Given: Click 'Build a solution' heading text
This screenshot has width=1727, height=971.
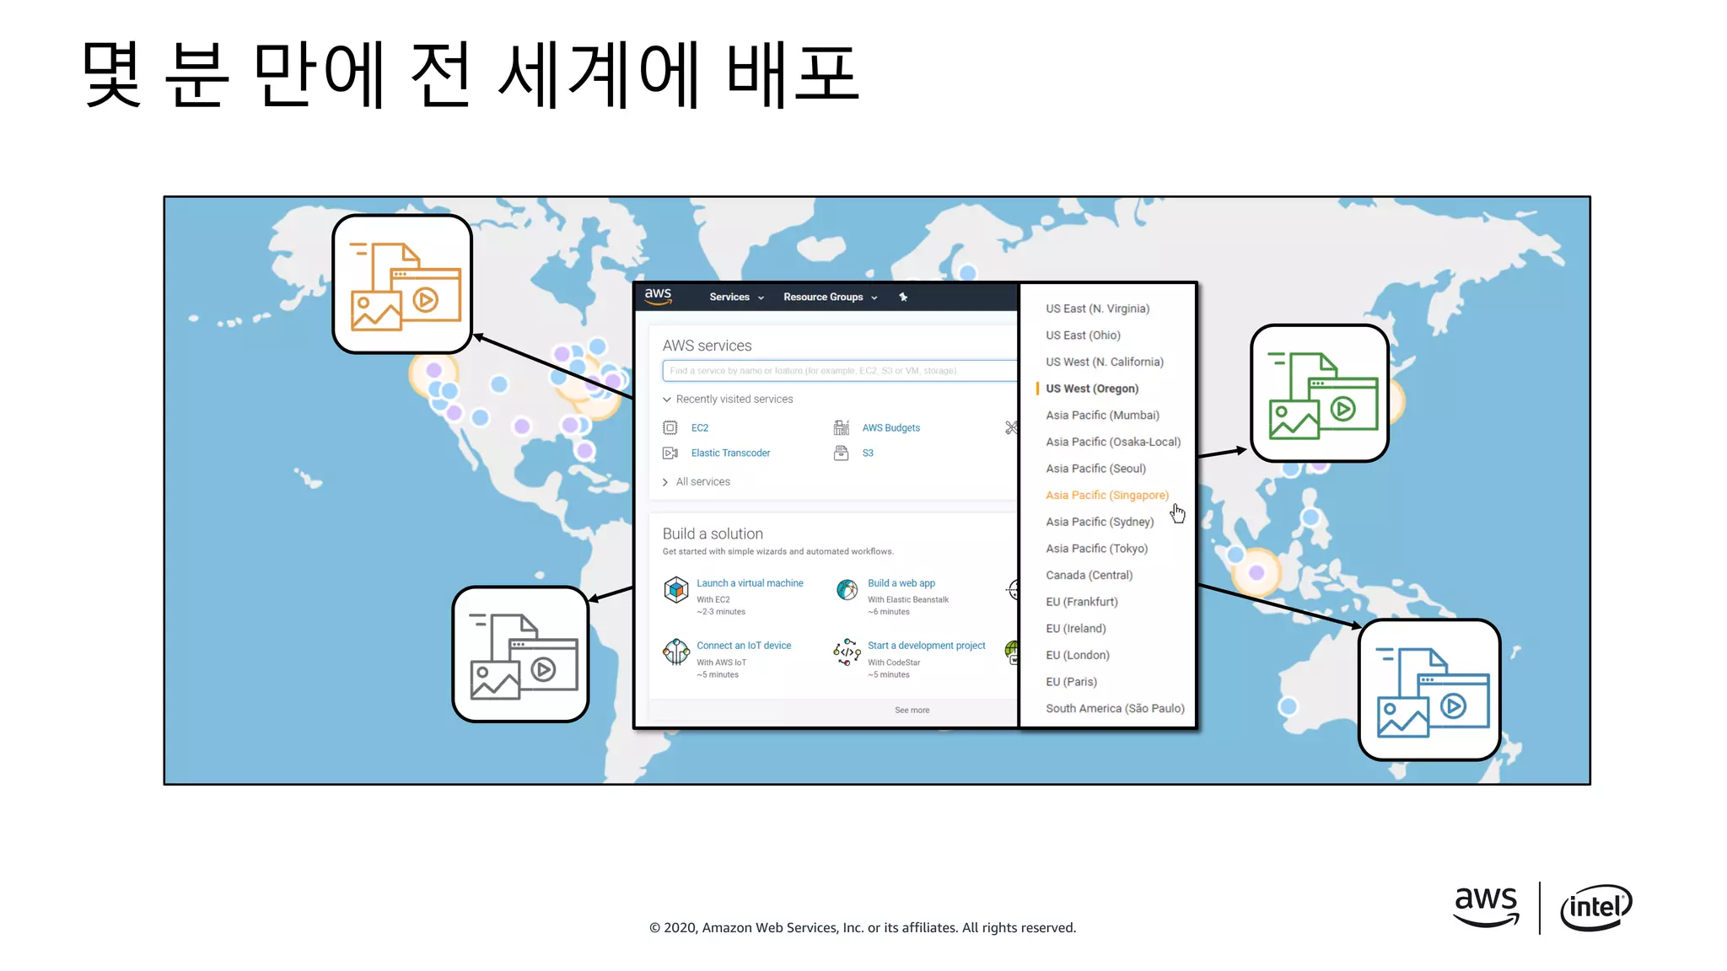Looking at the screenshot, I should (713, 534).
